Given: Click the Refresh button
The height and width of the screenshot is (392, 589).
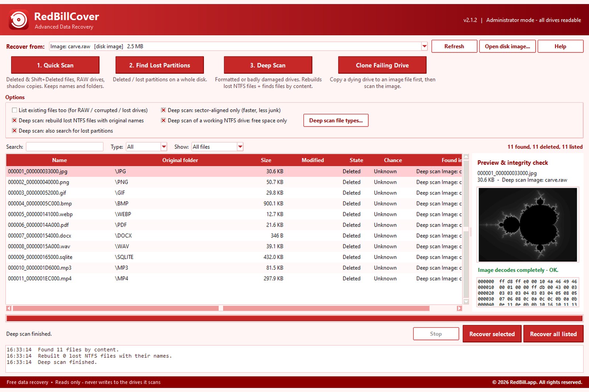Looking at the screenshot, I should pyautogui.click(x=454, y=46).
